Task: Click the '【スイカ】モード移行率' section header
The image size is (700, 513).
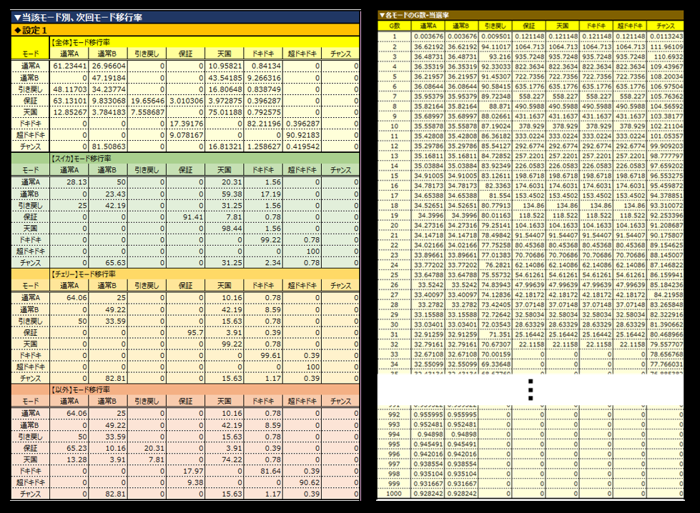Action: point(81,159)
